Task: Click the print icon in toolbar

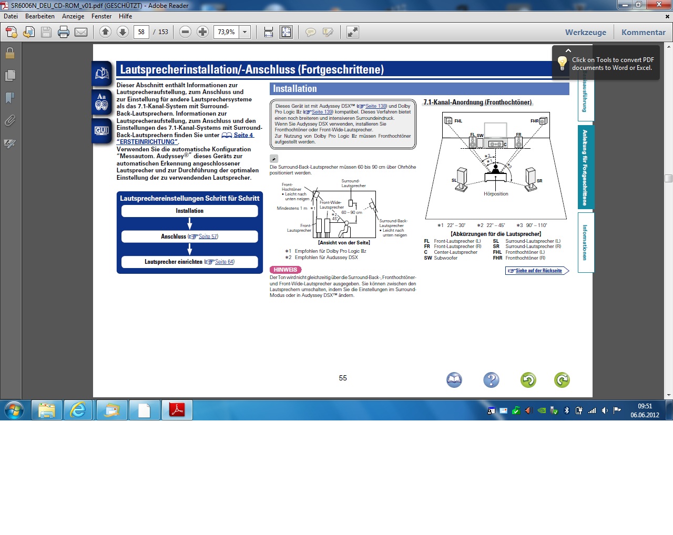Action: (x=64, y=32)
